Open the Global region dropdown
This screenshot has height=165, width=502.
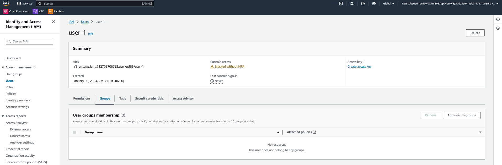pyautogui.click(x=388, y=4)
